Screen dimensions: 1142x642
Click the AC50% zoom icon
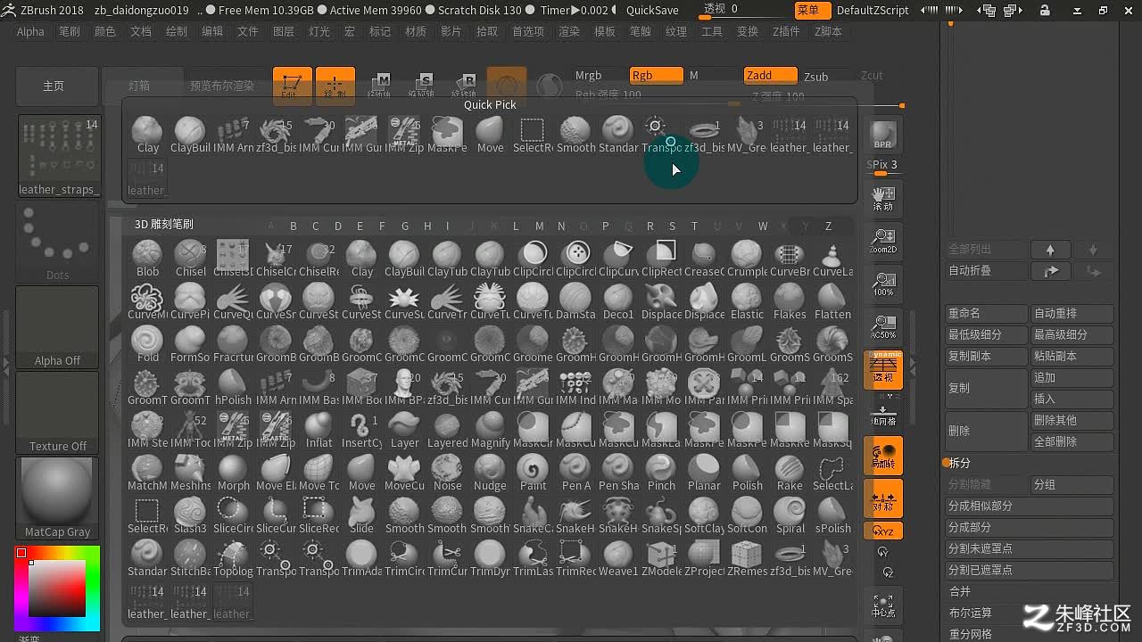[883, 326]
